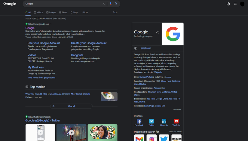Open the Forbes Chrome shock update story
248x141 pixels.
point(58,94)
